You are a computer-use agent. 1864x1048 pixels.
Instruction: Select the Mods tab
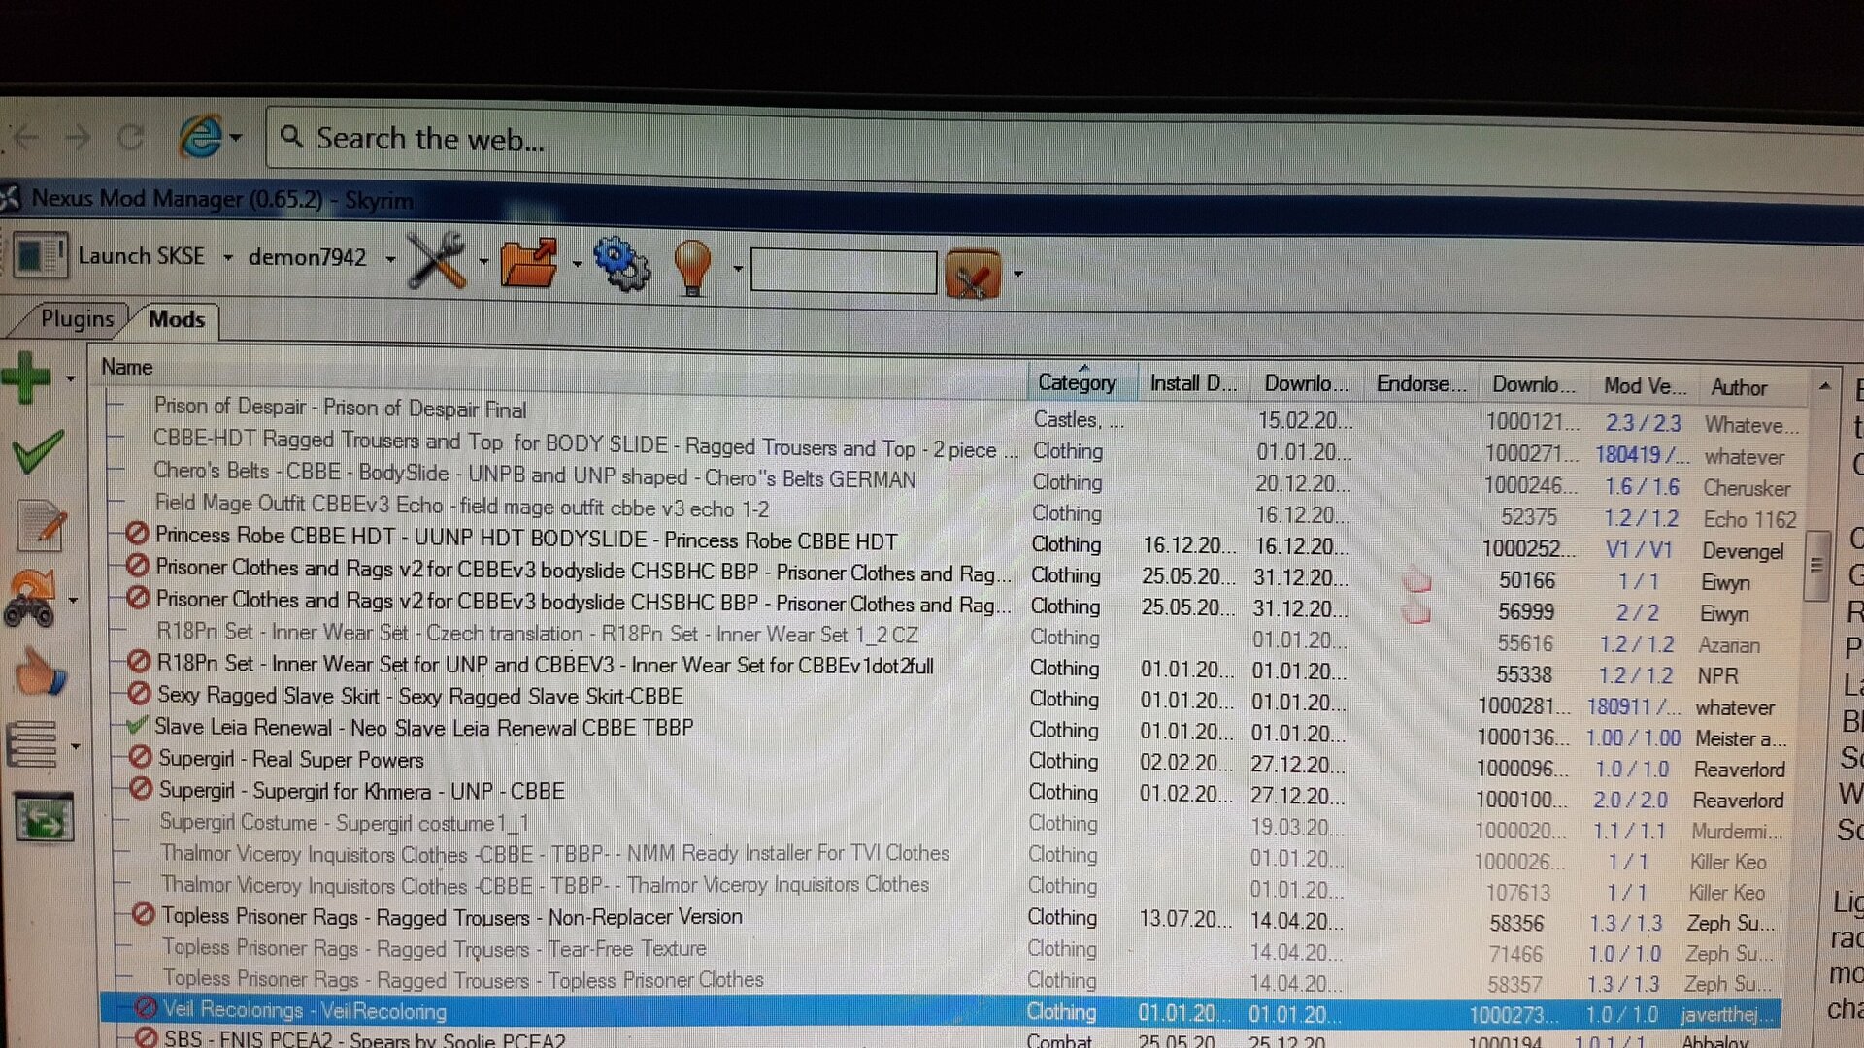pos(177,319)
